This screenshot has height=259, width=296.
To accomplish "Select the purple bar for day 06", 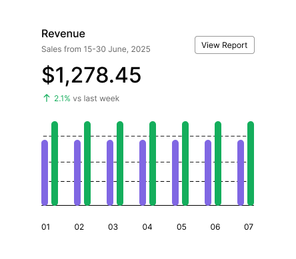I will click(x=208, y=172).
